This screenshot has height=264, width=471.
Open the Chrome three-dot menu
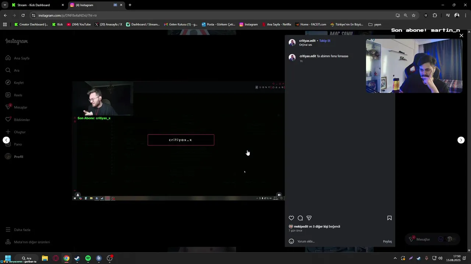(x=465, y=15)
